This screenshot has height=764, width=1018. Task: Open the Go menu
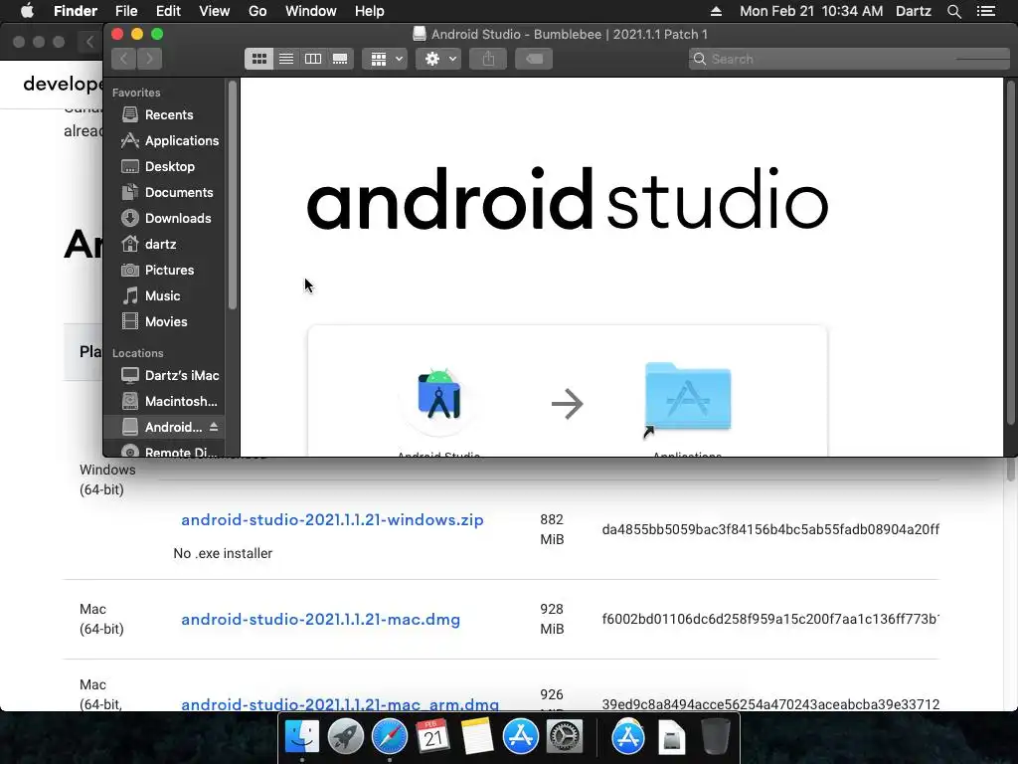pos(257,11)
